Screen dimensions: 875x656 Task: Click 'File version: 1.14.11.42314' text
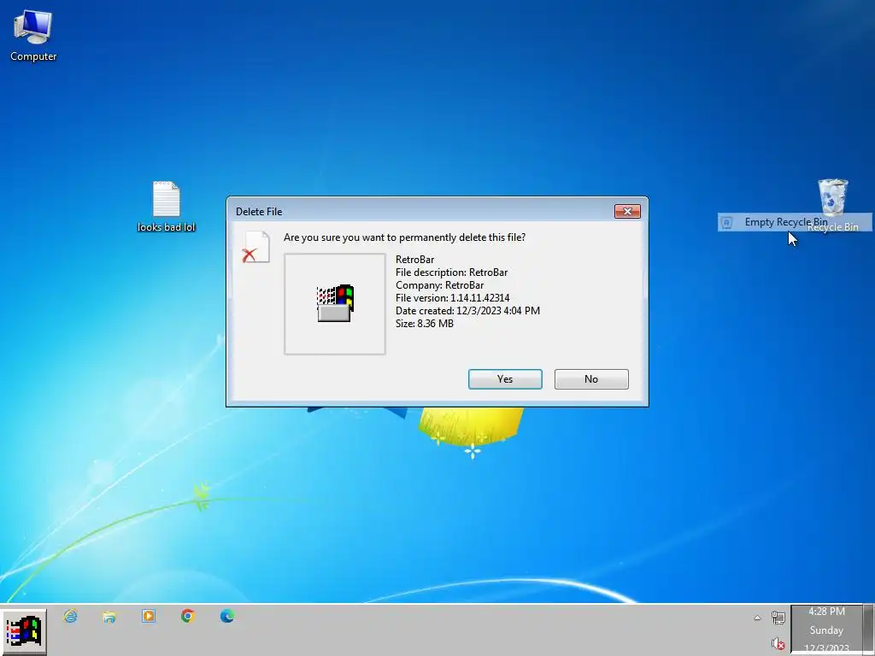coord(453,298)
